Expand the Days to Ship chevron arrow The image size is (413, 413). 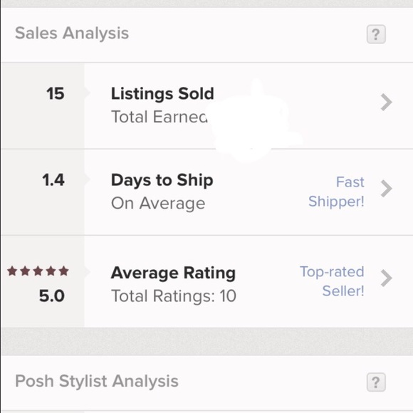387,189
